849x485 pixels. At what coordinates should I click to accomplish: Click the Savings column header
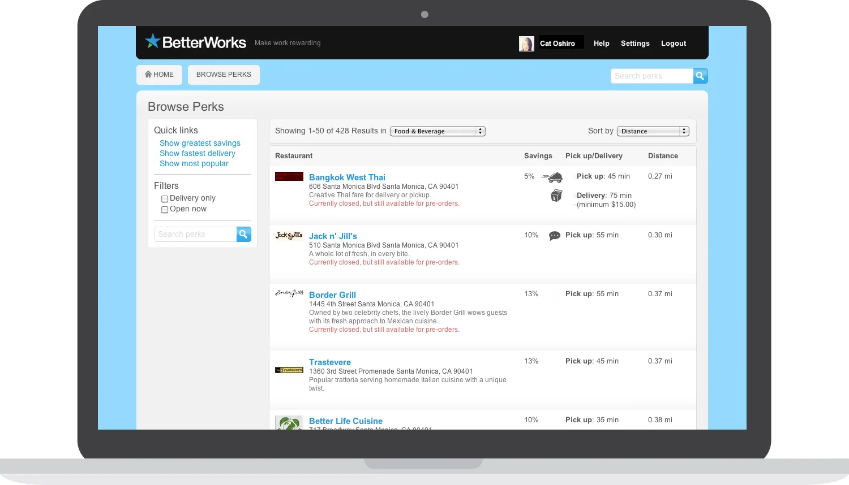(538, 156)
